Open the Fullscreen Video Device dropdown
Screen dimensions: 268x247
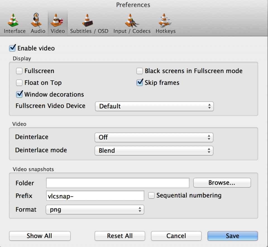(x=154, y=106)
